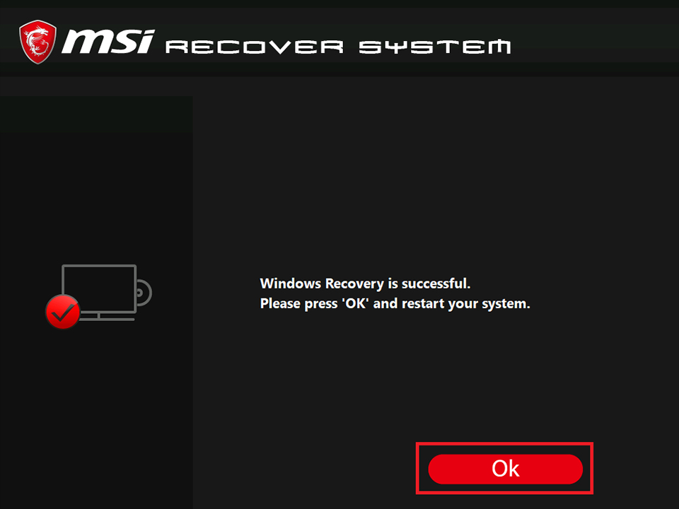Click the word RECOVER in header
Screen dimensions: 679x509
[x=255, y=47]
